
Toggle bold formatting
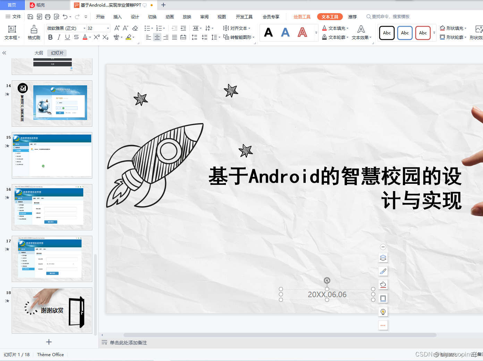[50, 37]
